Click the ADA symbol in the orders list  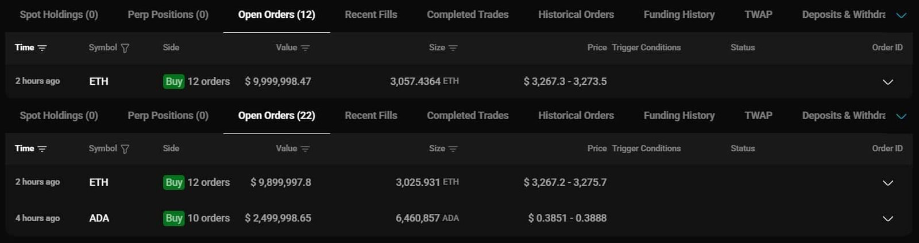(x=99, y=218)
